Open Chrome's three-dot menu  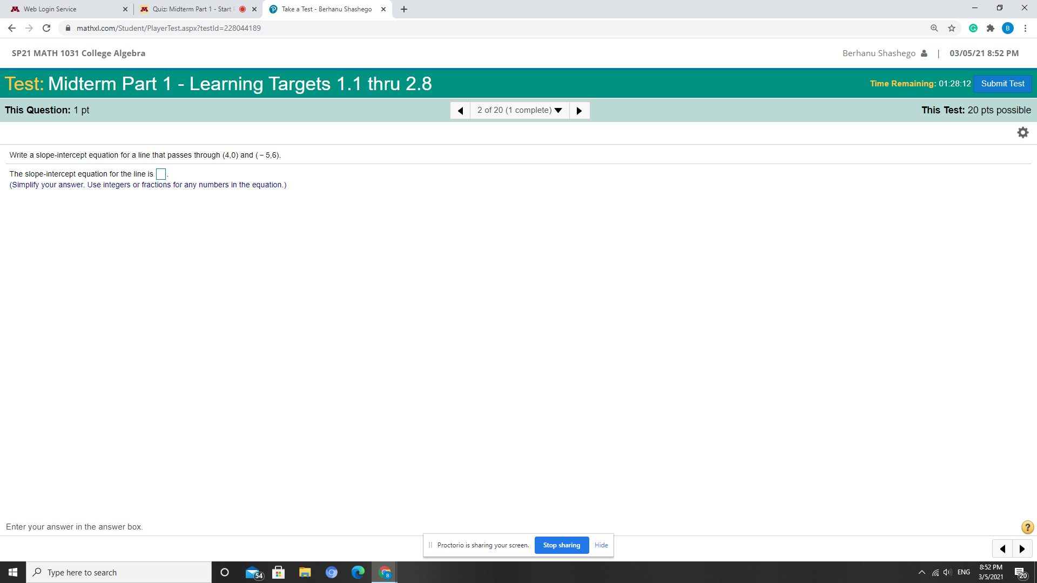click(1025, 28)
